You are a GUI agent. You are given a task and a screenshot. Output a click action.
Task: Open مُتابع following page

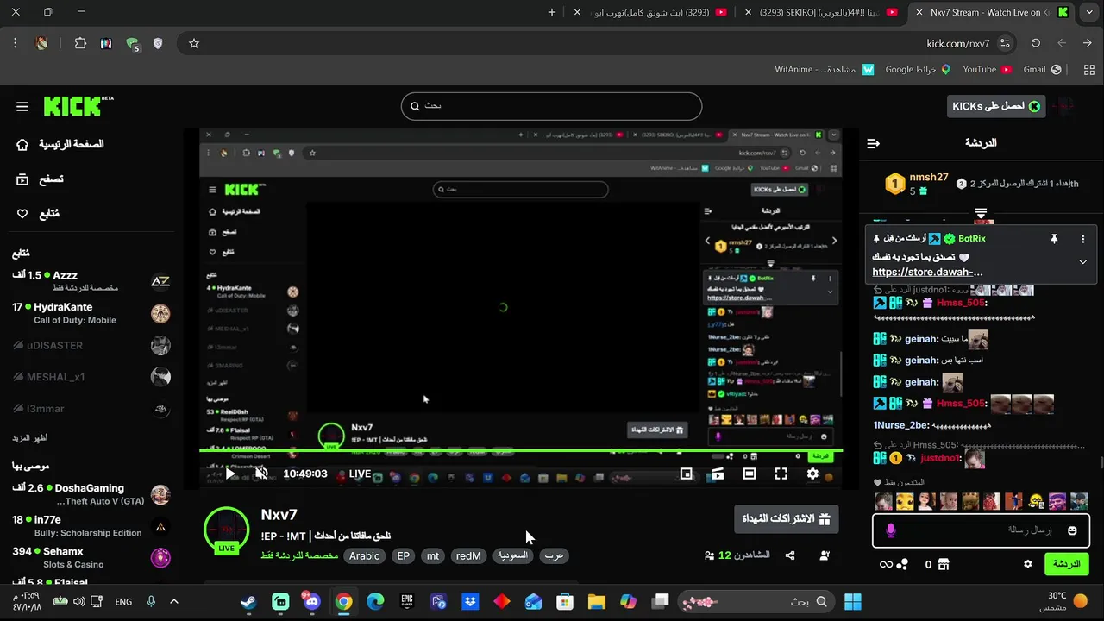point(38,214)
